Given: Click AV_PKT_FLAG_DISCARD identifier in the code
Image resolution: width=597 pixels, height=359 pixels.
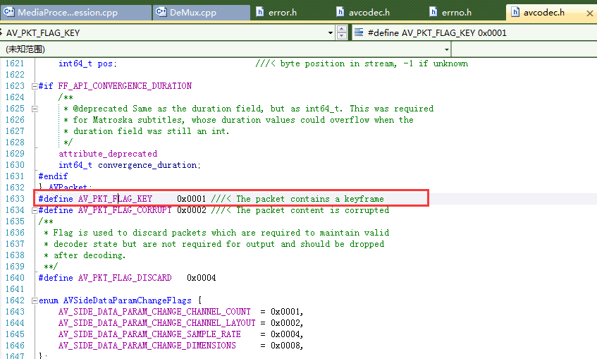Looking at the screenshot, I should 125,278.
